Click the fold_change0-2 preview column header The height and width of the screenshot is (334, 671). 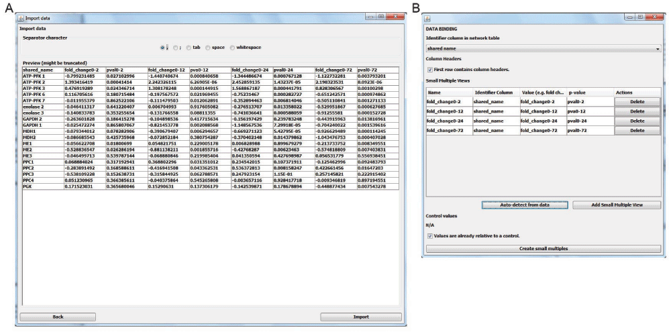85,70
